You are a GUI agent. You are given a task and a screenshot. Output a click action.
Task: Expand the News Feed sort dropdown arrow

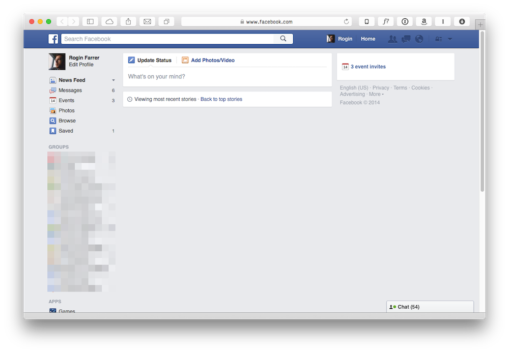click(x=114, y=80)
